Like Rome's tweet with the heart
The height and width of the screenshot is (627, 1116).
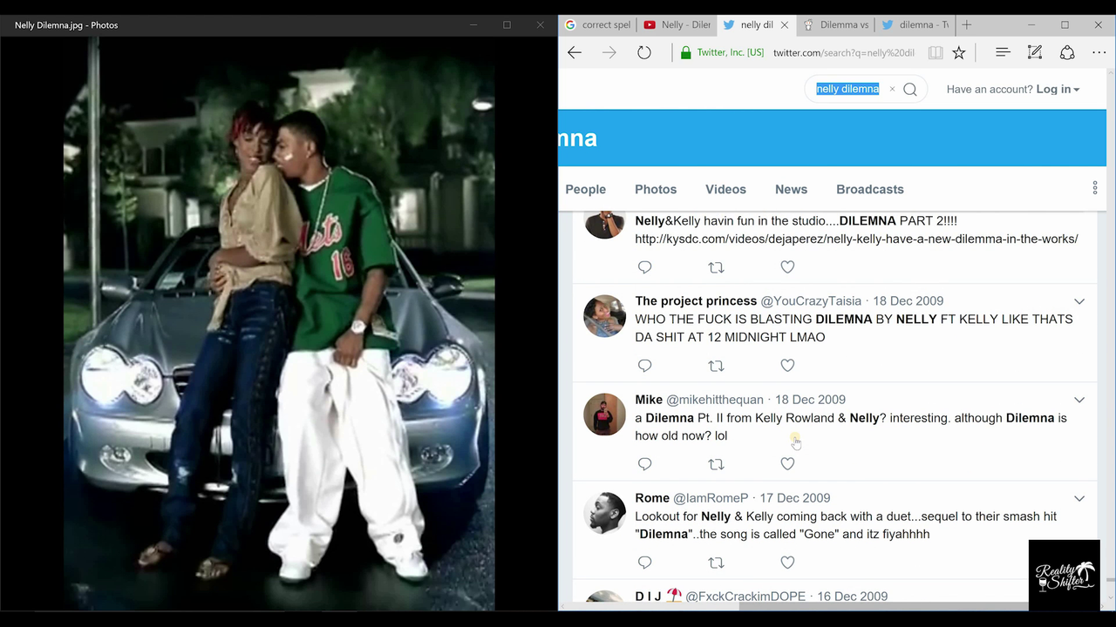(x=787, y=563)
